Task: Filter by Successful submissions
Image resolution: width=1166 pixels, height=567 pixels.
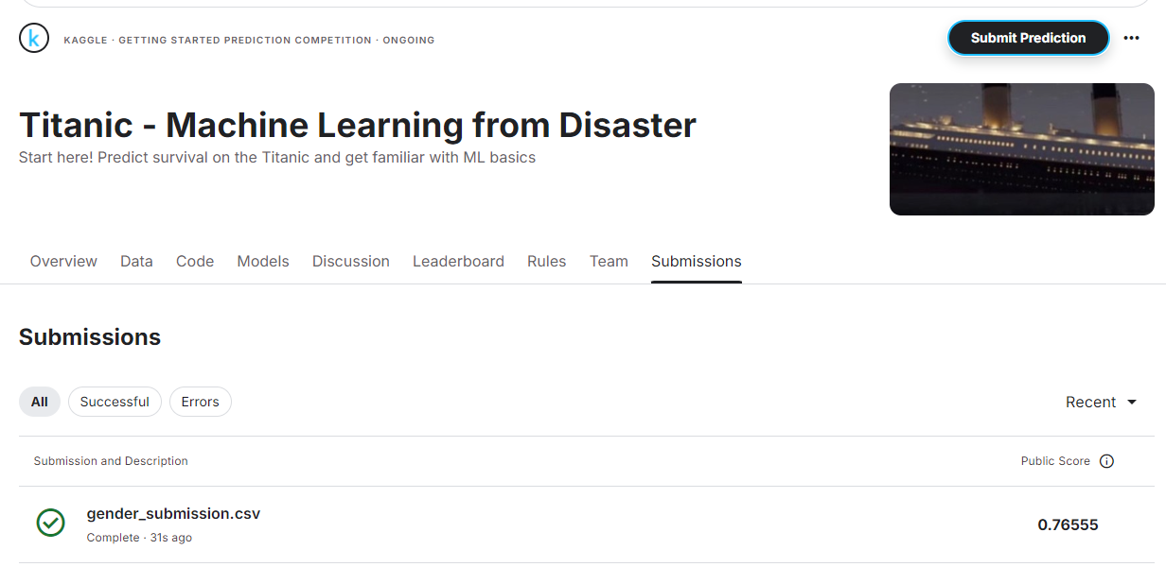Action: (x=115, y=402)
